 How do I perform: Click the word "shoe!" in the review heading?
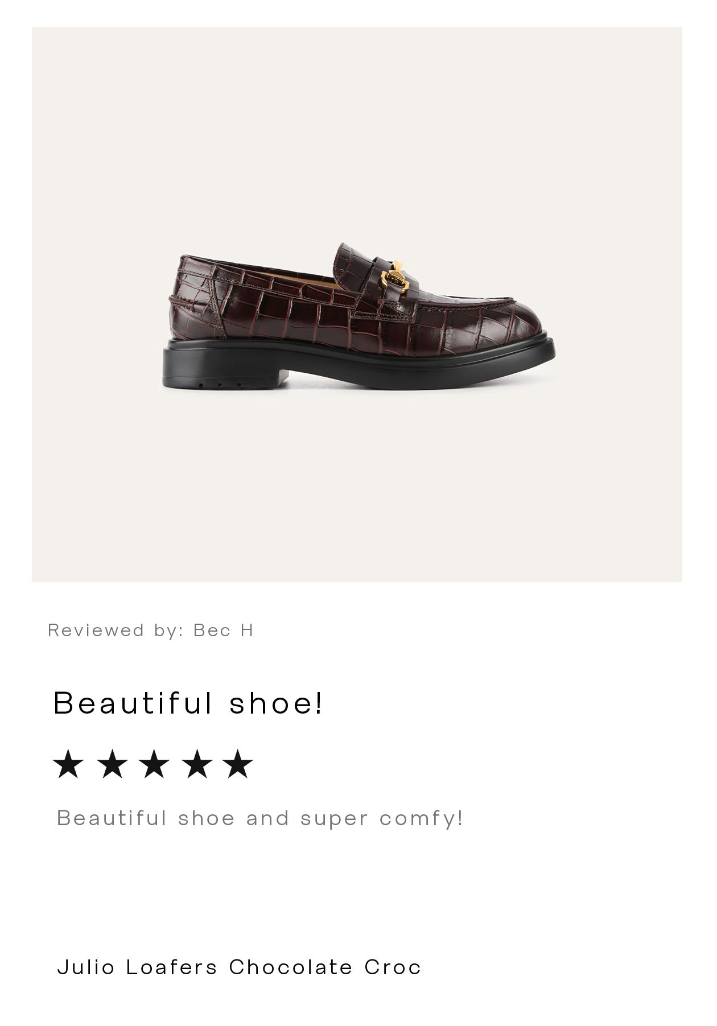click(276, 703)
